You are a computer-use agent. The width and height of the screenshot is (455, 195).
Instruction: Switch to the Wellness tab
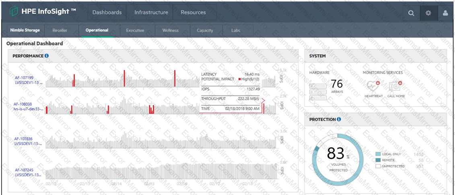point(170,30)
